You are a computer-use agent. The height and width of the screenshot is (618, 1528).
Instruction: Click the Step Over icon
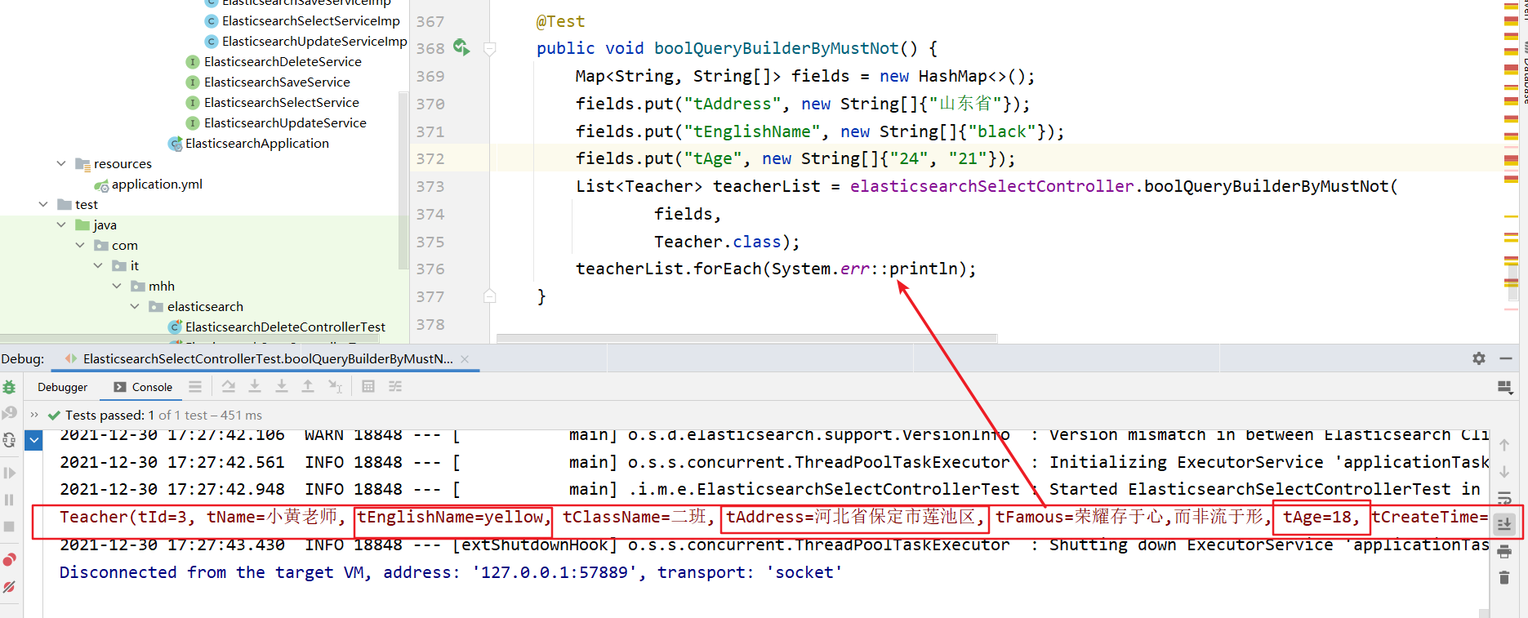(229, 387)
